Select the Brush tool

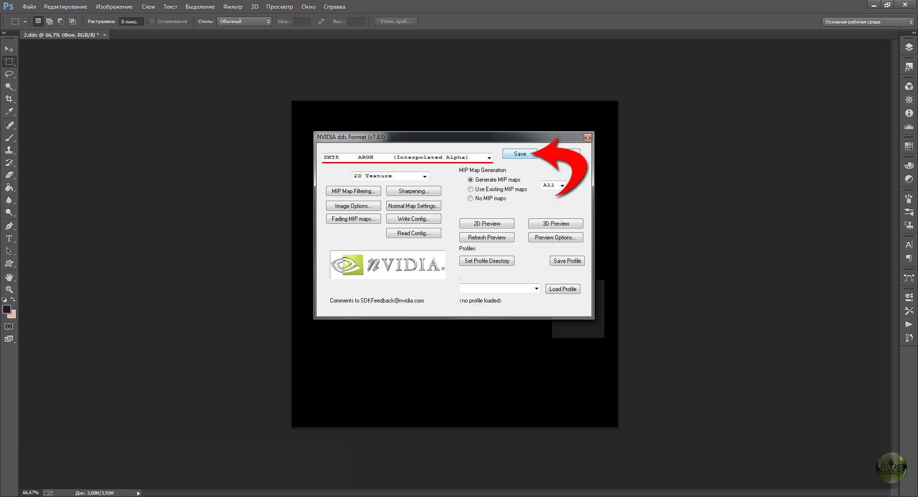tap(9, 138)
